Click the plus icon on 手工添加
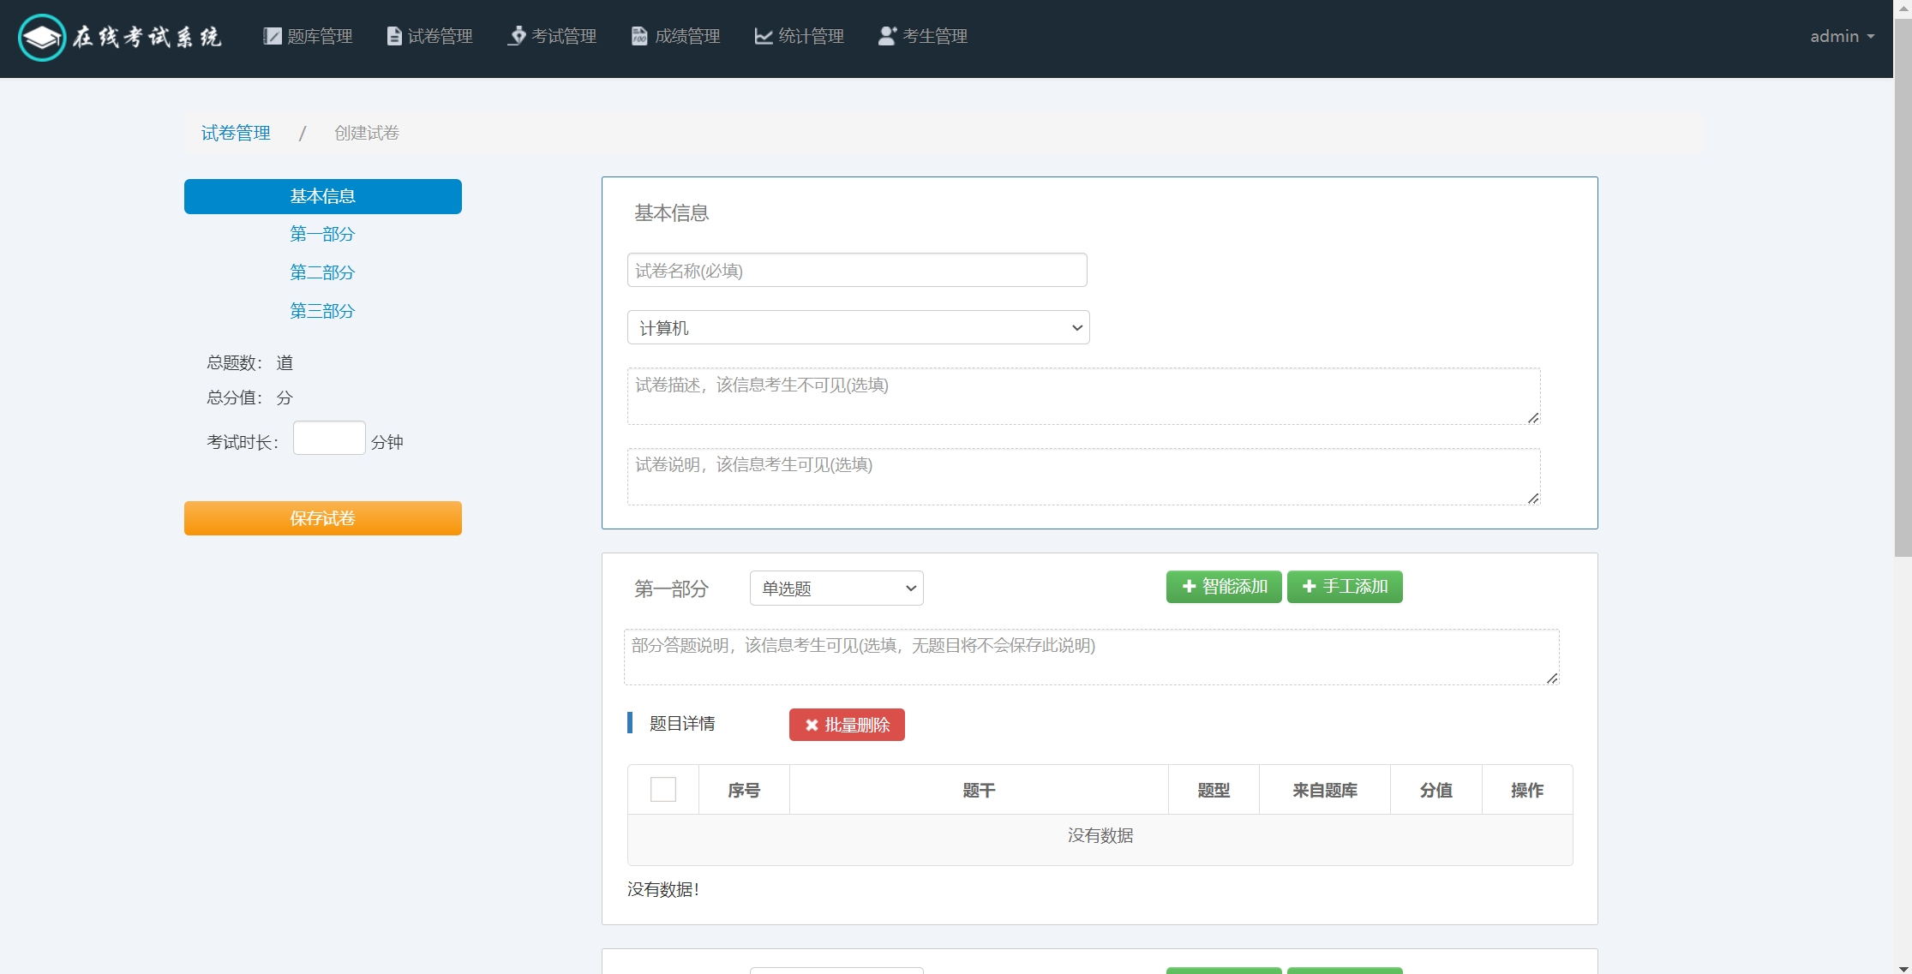 (1309, 586)
